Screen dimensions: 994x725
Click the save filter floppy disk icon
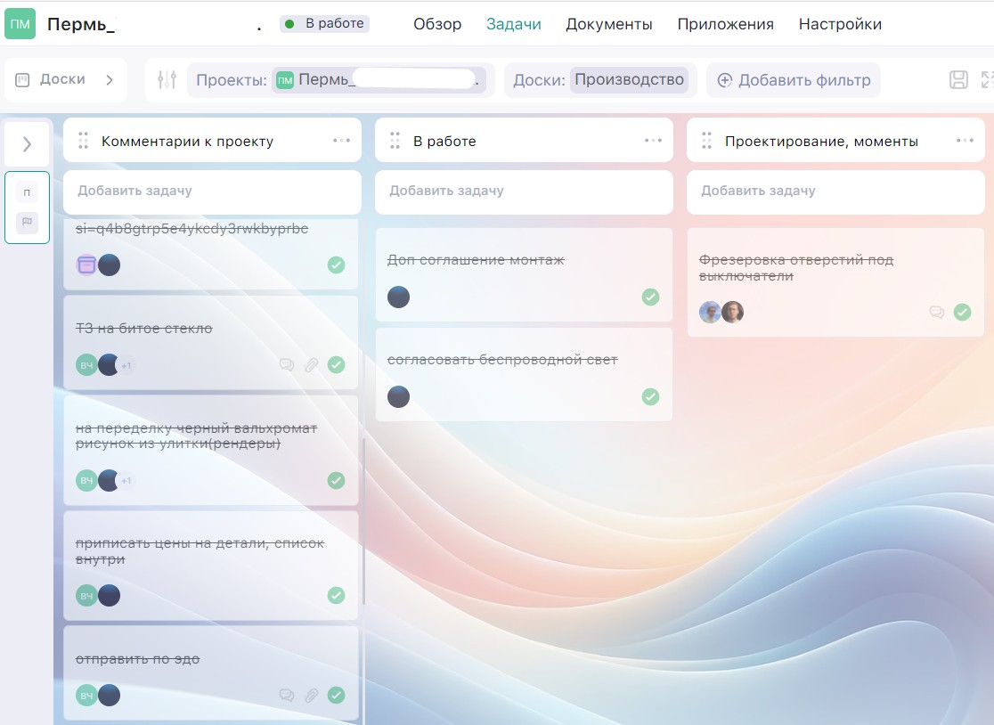click(x=958, y=80)
